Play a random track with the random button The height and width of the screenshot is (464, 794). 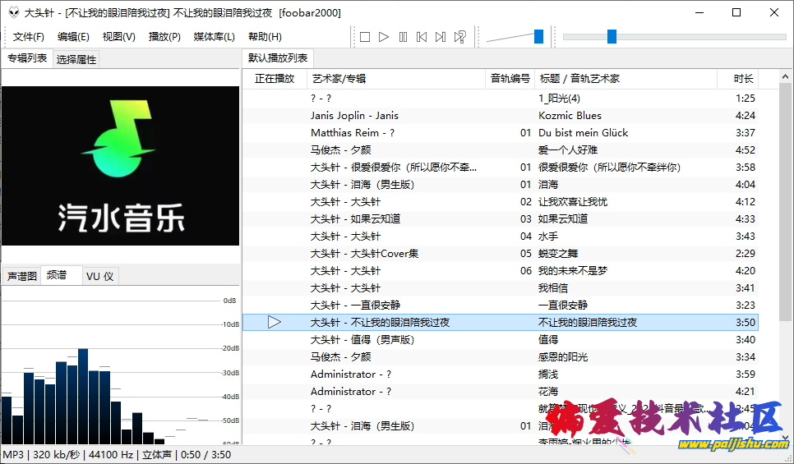point(459,37)
